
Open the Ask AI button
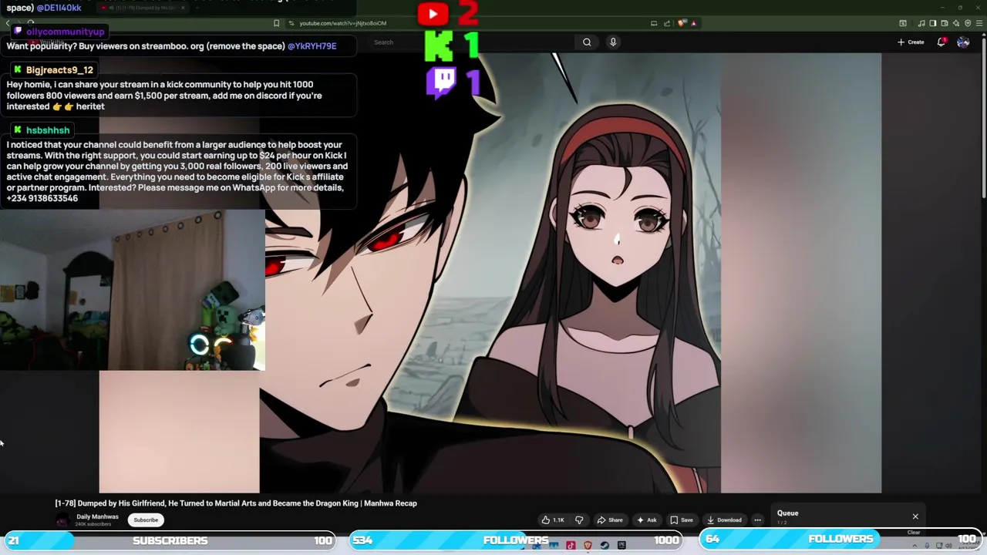click(x=646, y=520)
